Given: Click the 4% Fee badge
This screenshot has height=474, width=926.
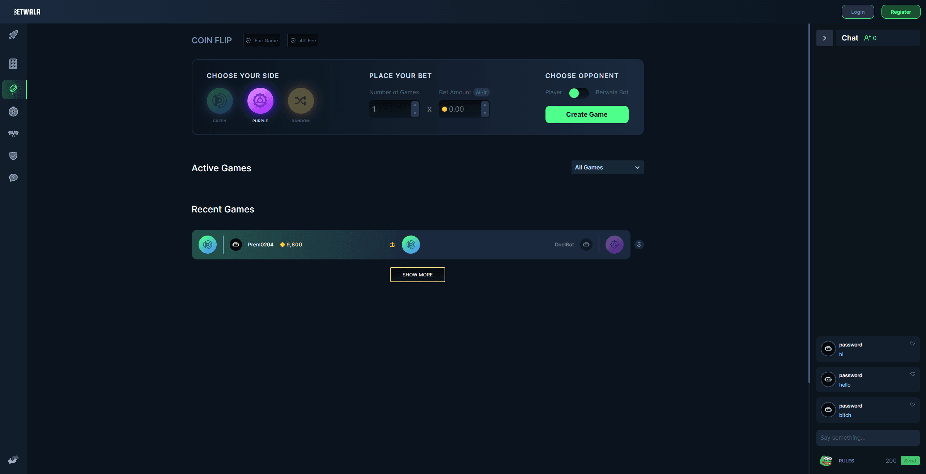Looking at the screenshot, I should click(x=303, y=40).
